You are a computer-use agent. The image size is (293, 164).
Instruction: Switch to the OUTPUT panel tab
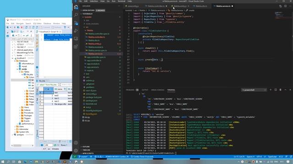click(145, 90)
